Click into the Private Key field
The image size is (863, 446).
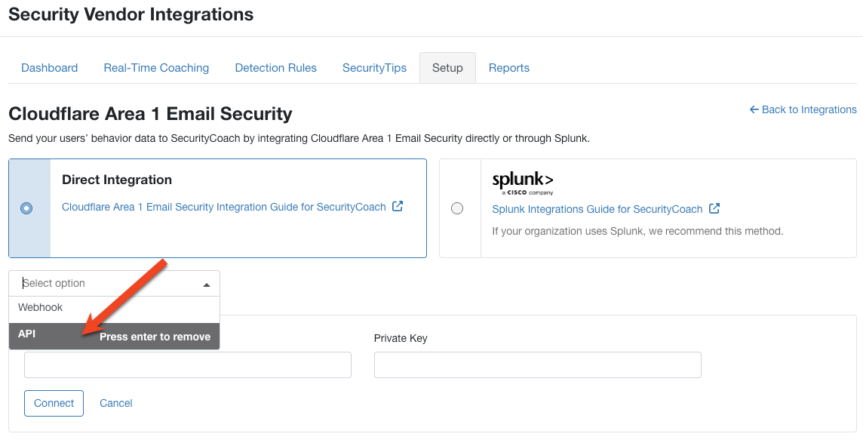pyautogui.click(x=537, y=364)
